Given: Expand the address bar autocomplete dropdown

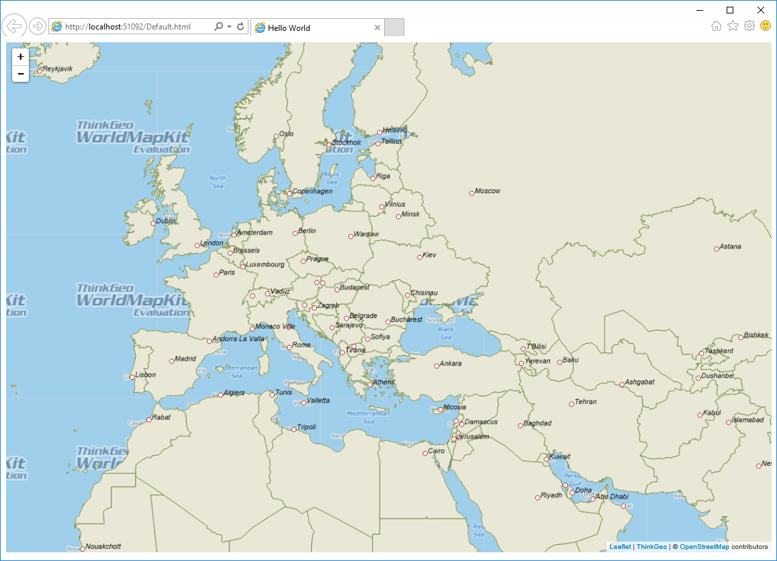Looking at the screenshot, I should 230,27.
